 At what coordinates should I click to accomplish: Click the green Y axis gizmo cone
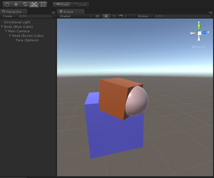199,27
